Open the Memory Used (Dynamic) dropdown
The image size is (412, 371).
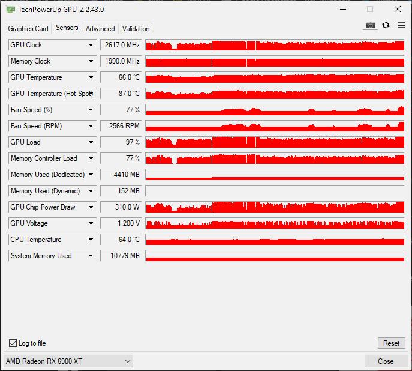91,191
